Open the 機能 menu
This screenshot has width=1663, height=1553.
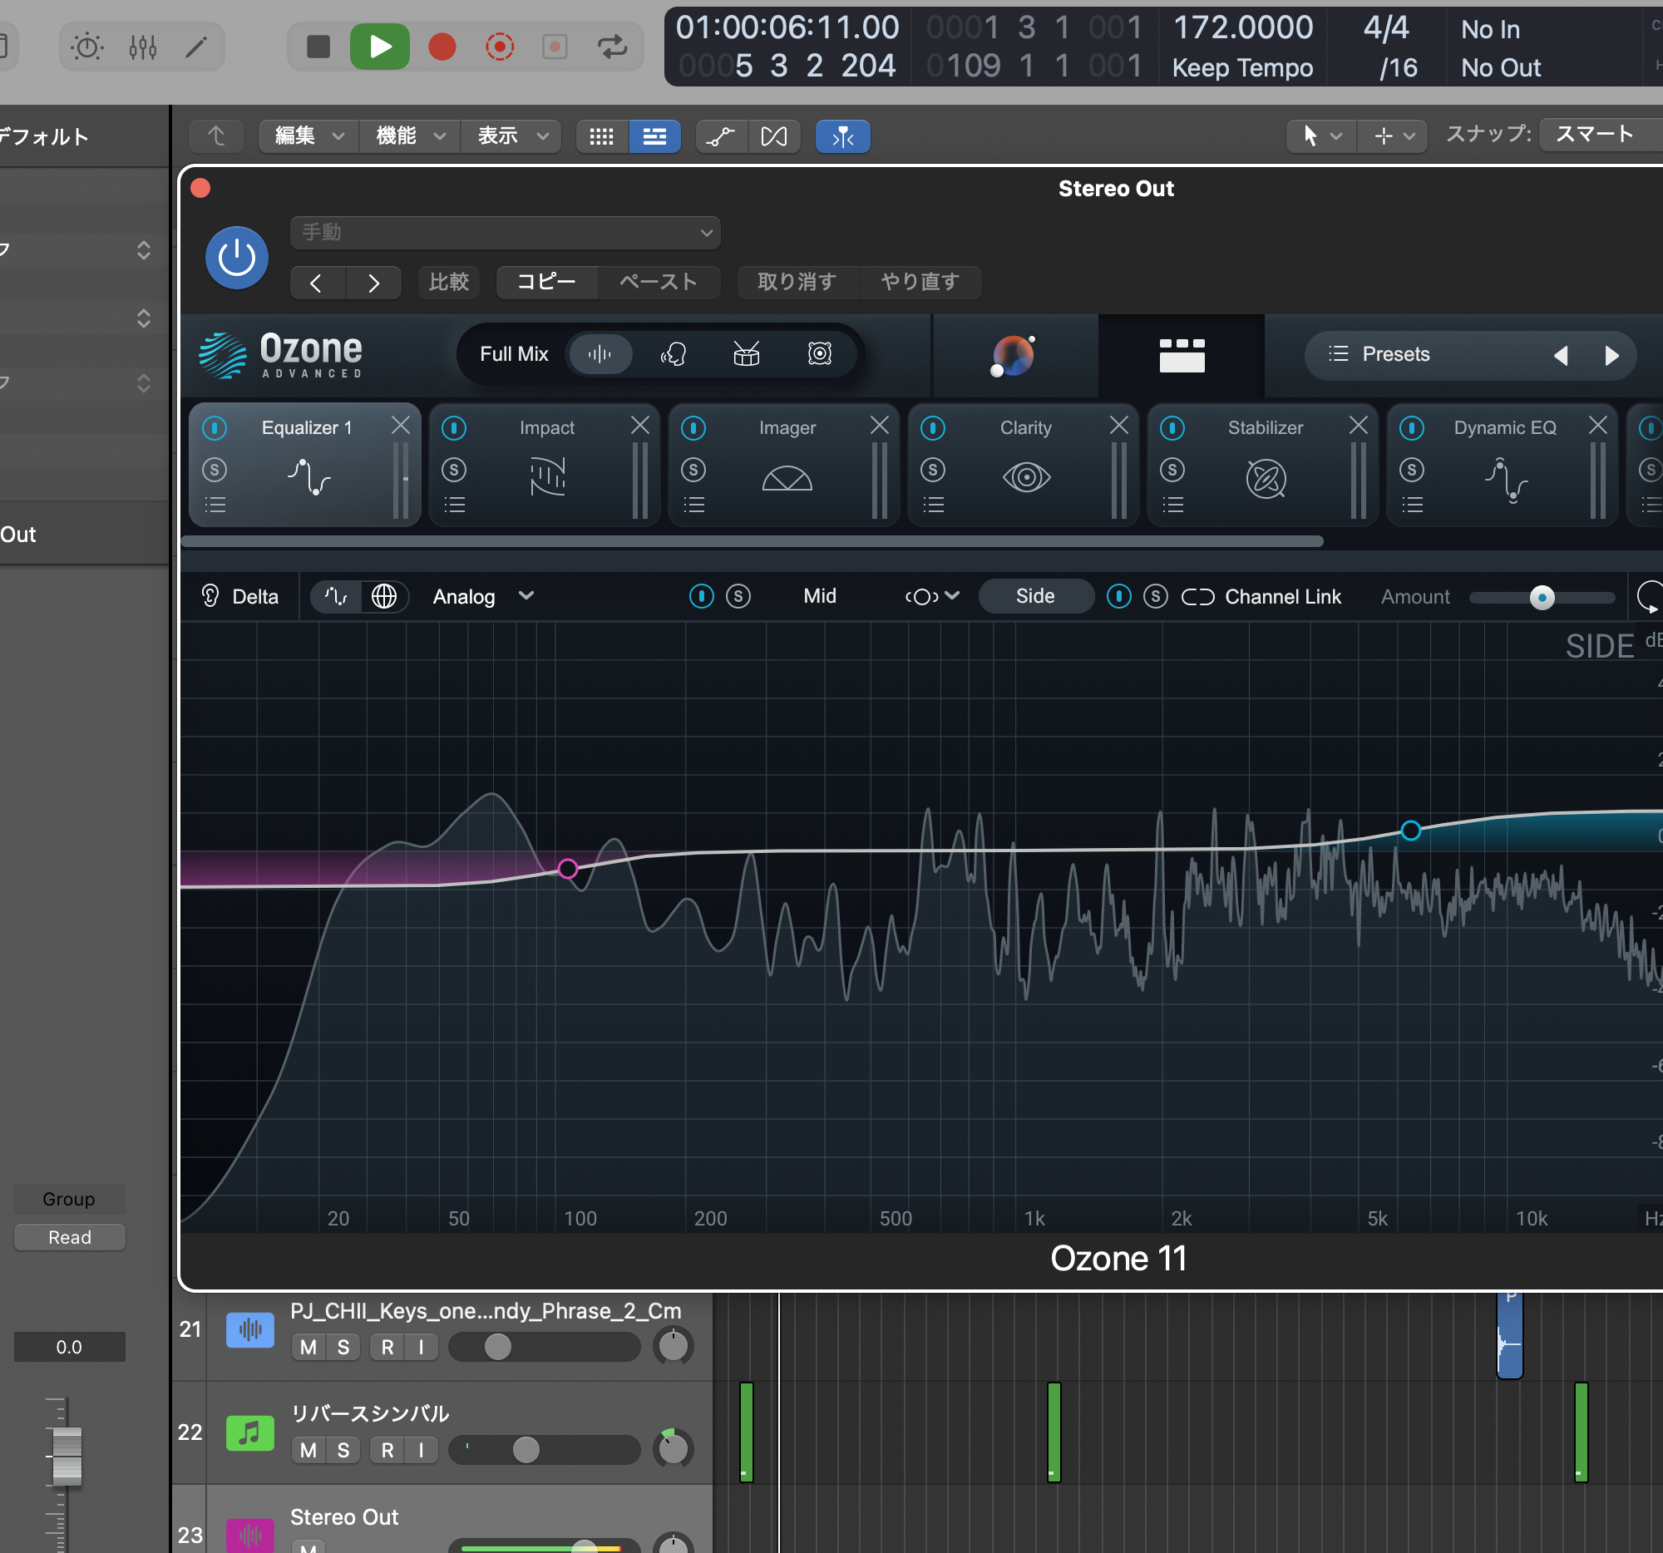pos(410,136)
